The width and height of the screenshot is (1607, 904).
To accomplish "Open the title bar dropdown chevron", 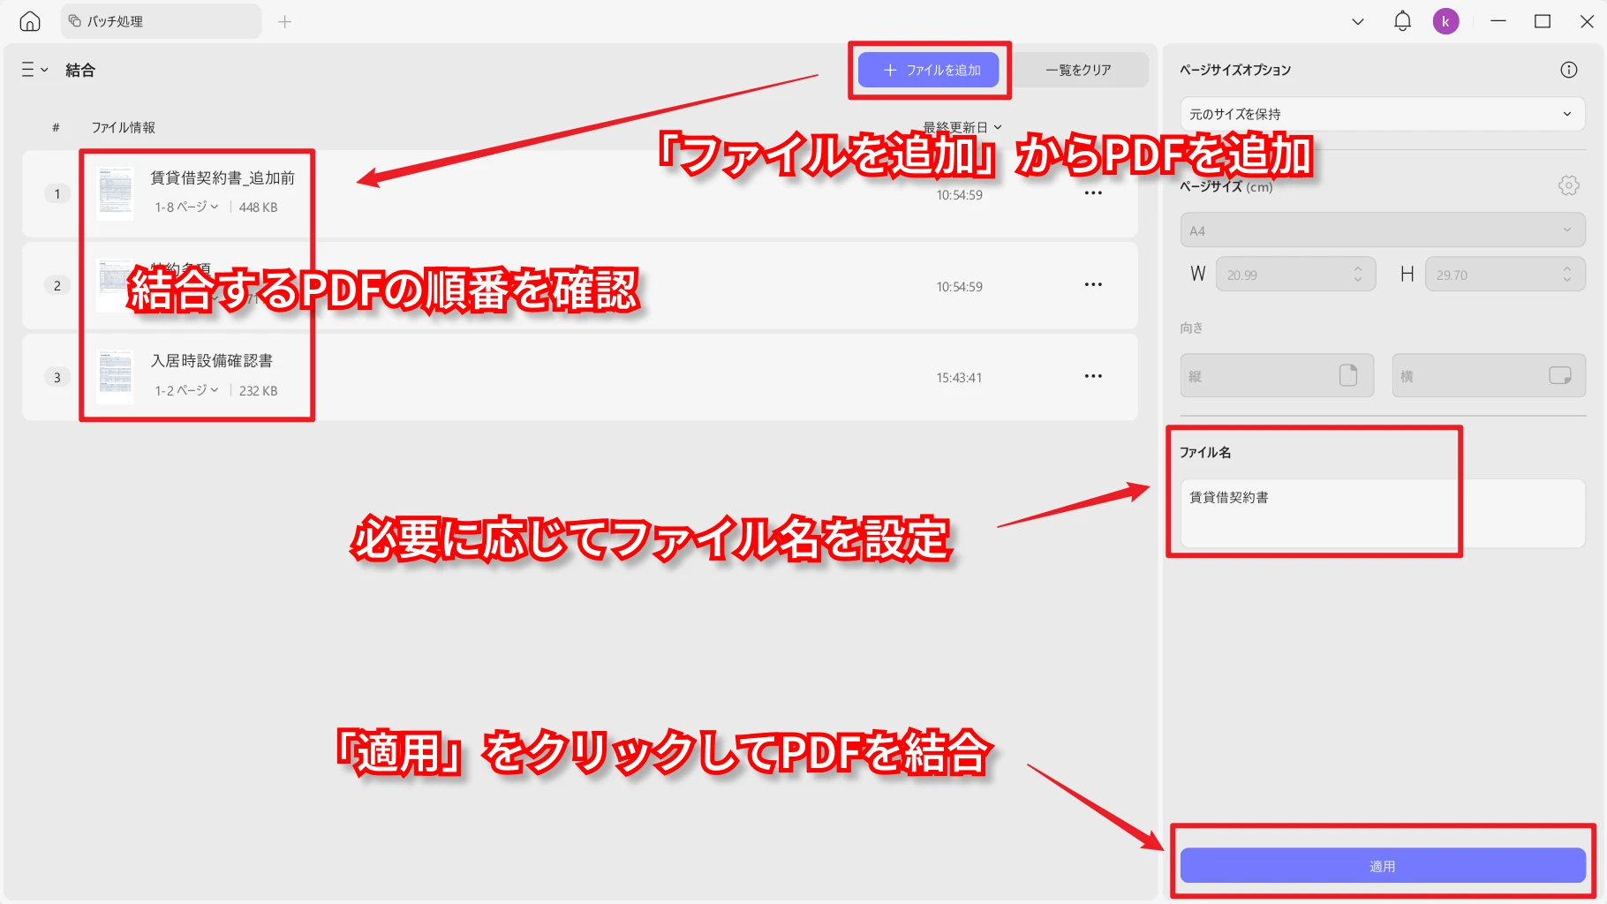I will pyautogui.click(x=1358, y=21).
